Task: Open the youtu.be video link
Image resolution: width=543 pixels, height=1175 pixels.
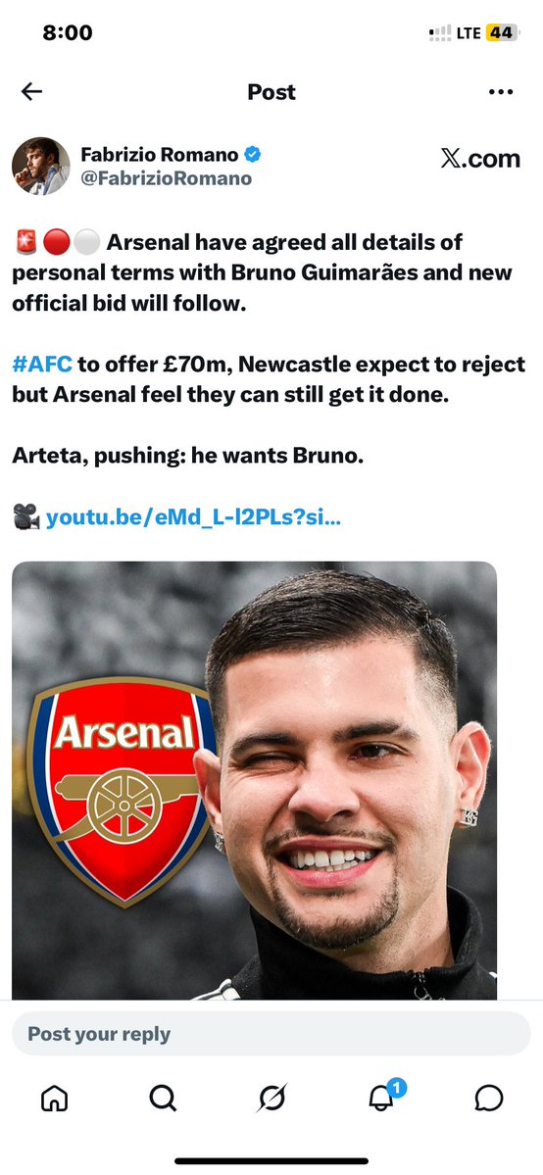Action: pos(193,517)
